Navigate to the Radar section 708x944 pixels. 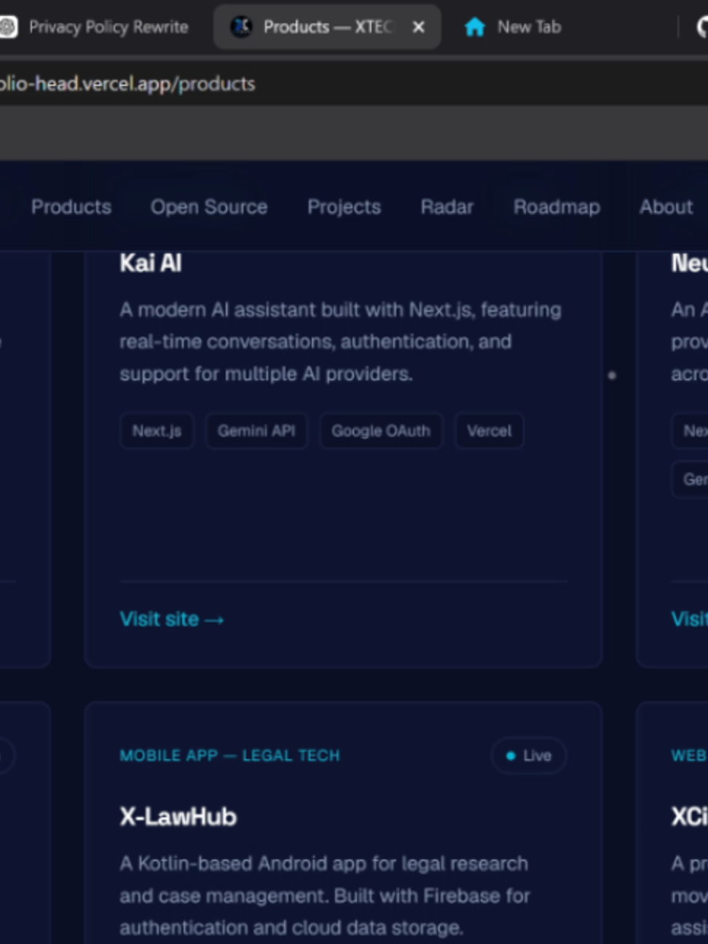(447, 207)
